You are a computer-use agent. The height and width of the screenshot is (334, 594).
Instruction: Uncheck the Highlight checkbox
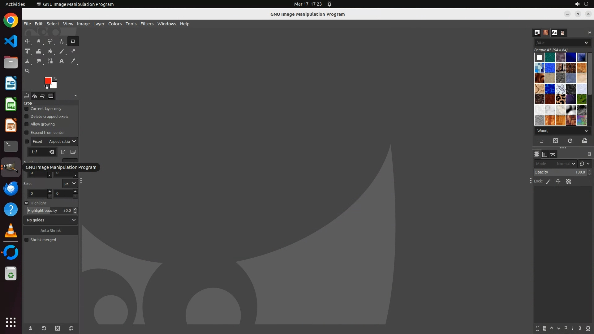(x=27, y=203)
